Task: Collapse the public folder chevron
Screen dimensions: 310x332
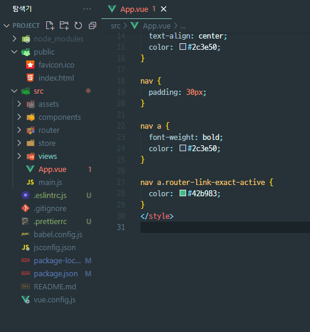Action: (14, 52)
